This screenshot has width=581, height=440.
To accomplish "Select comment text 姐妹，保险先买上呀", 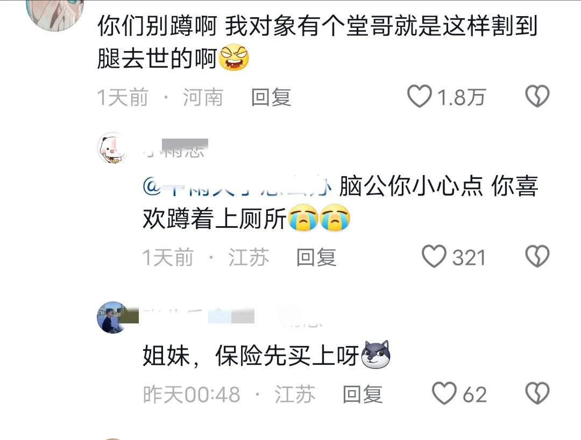I will tap(251, 356).
